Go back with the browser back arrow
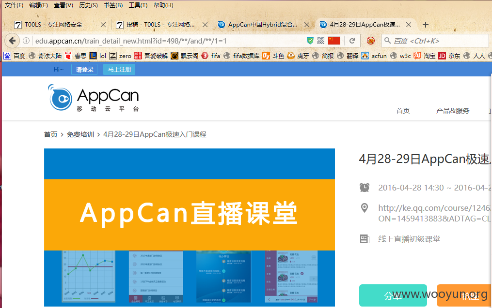Viewport: 492px width, 308px height. tap(12, 41)
